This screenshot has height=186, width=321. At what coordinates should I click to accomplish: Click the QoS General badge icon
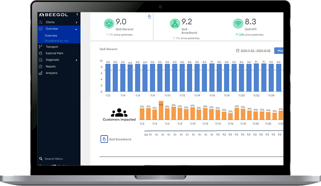click(x=109, y=24)
